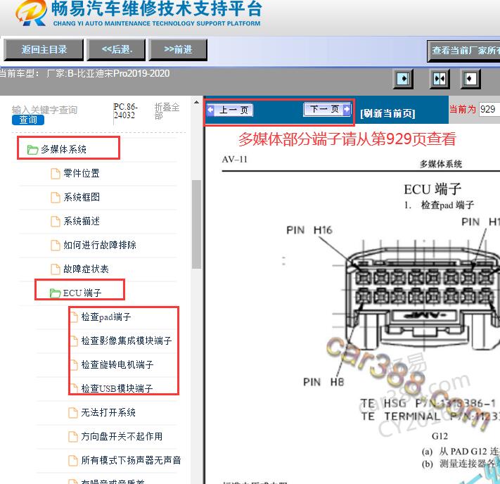The height and width of the screenshot is (484, 500).
Task: Open 方向盘开关不起作用 item
Action: click(122, 436)
